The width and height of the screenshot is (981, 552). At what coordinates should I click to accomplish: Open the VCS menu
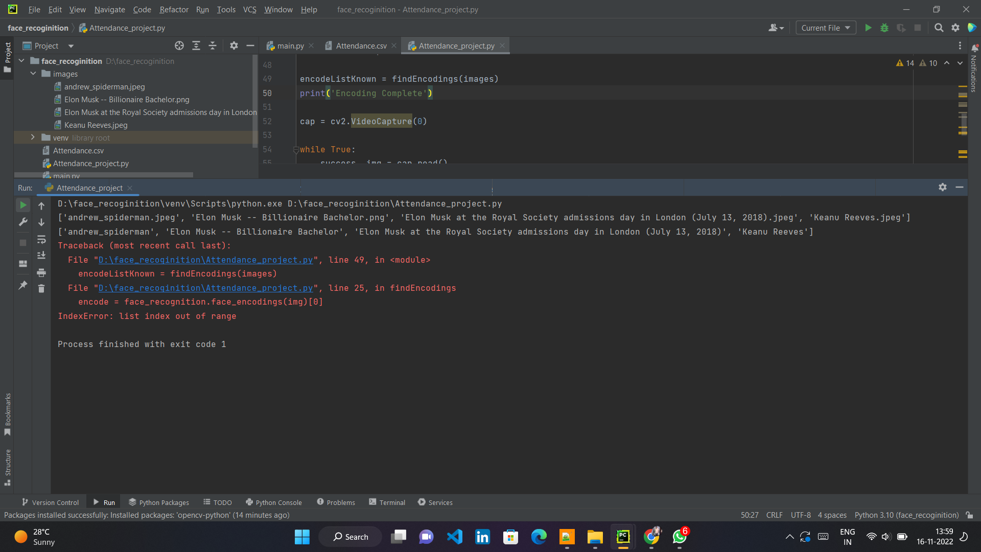click(x=249, y=9)
